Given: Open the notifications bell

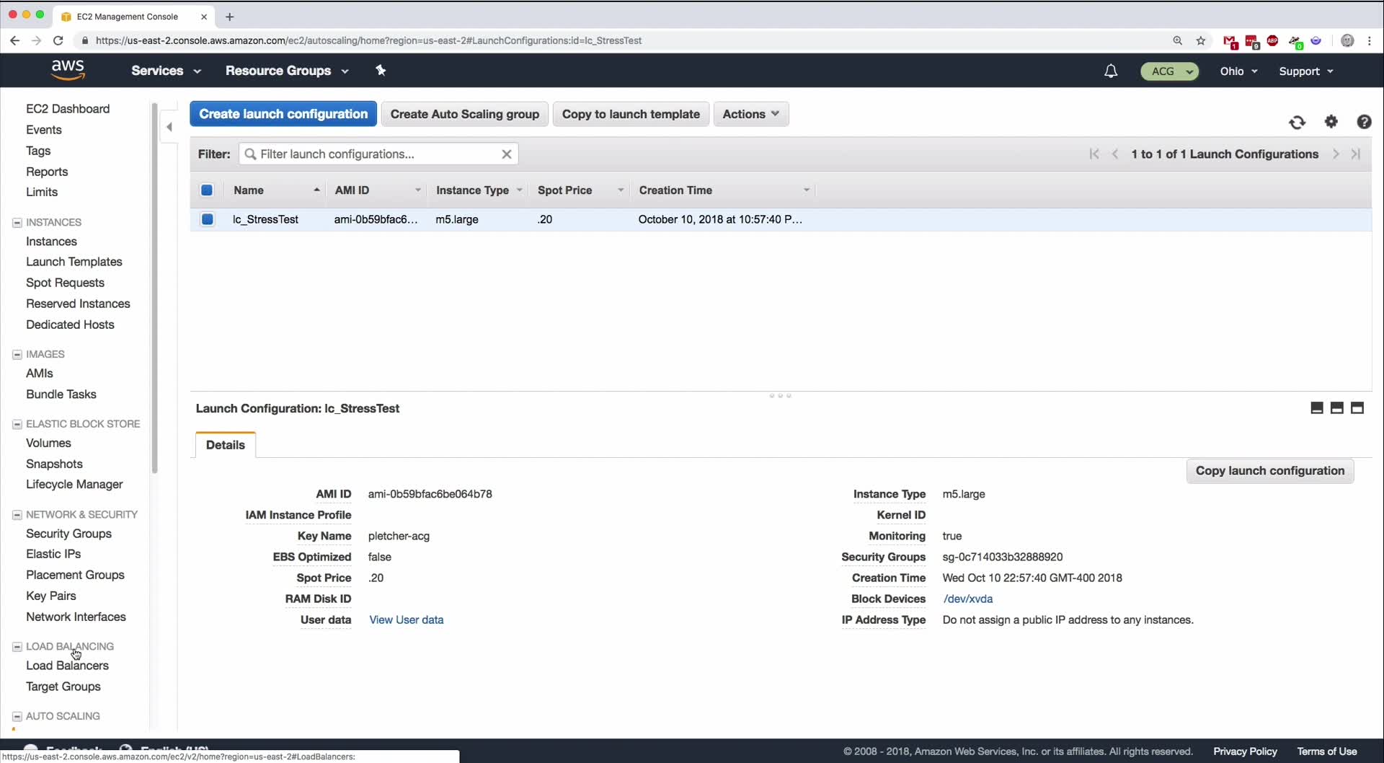Looking at the screenshot, I should click(x=1111, y=71).
